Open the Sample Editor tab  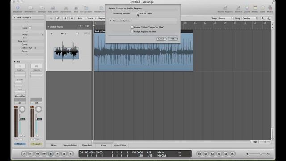[x=70, y=145]
